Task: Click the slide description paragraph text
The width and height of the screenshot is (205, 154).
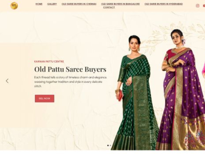Action: coord(71,82)
